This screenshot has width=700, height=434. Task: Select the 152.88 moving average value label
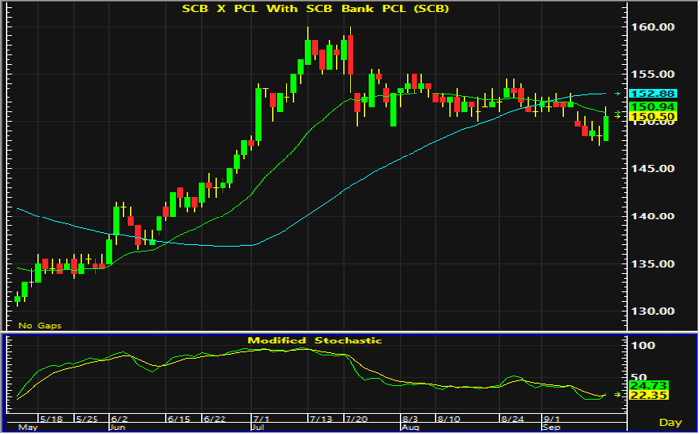click(653, 93)
